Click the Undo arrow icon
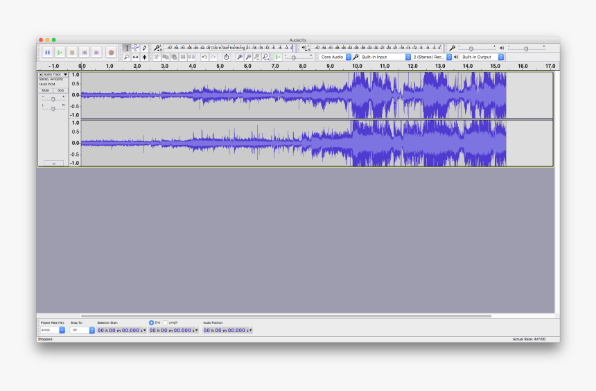This screenshot has height=391, width=596. [x=204, y=57]
